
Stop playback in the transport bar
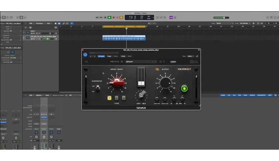tap(105, 17)
